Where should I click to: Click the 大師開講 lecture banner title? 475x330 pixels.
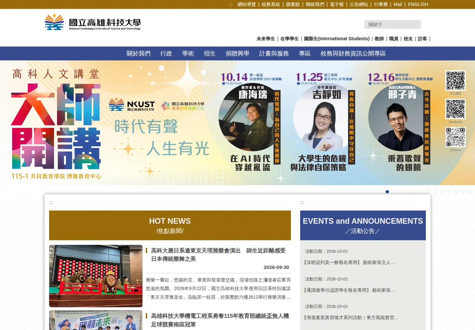(x=56, y=126)
